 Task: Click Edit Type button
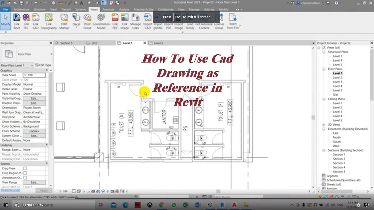pyautogui.click(x=43, y=65)
